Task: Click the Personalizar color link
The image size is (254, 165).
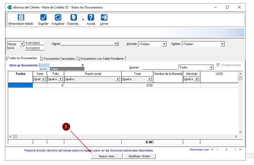Action: tap(199, 150)
